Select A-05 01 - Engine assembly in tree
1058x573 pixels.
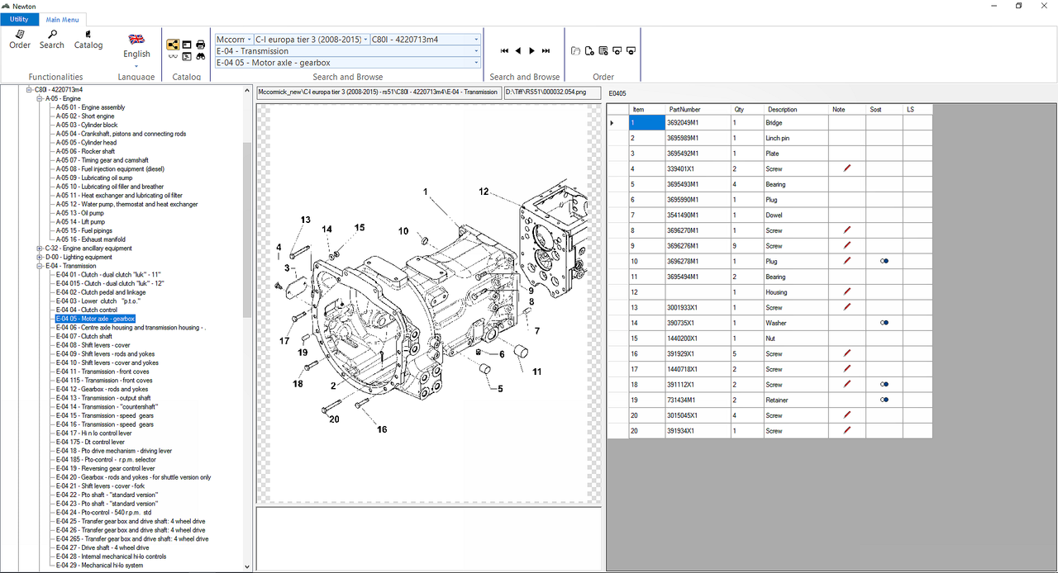[x=91, y=107]
